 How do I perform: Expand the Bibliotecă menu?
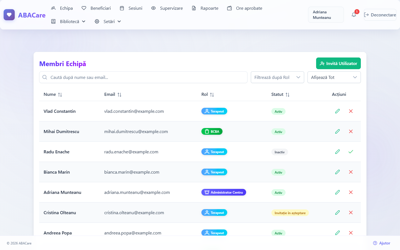click(x=68, y=21)
